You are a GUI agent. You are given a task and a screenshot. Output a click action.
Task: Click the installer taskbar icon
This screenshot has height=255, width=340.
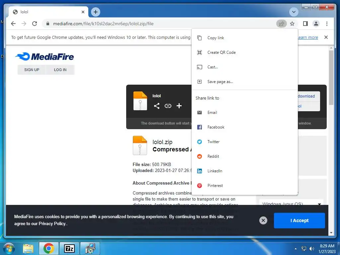(x=90, y=248)
